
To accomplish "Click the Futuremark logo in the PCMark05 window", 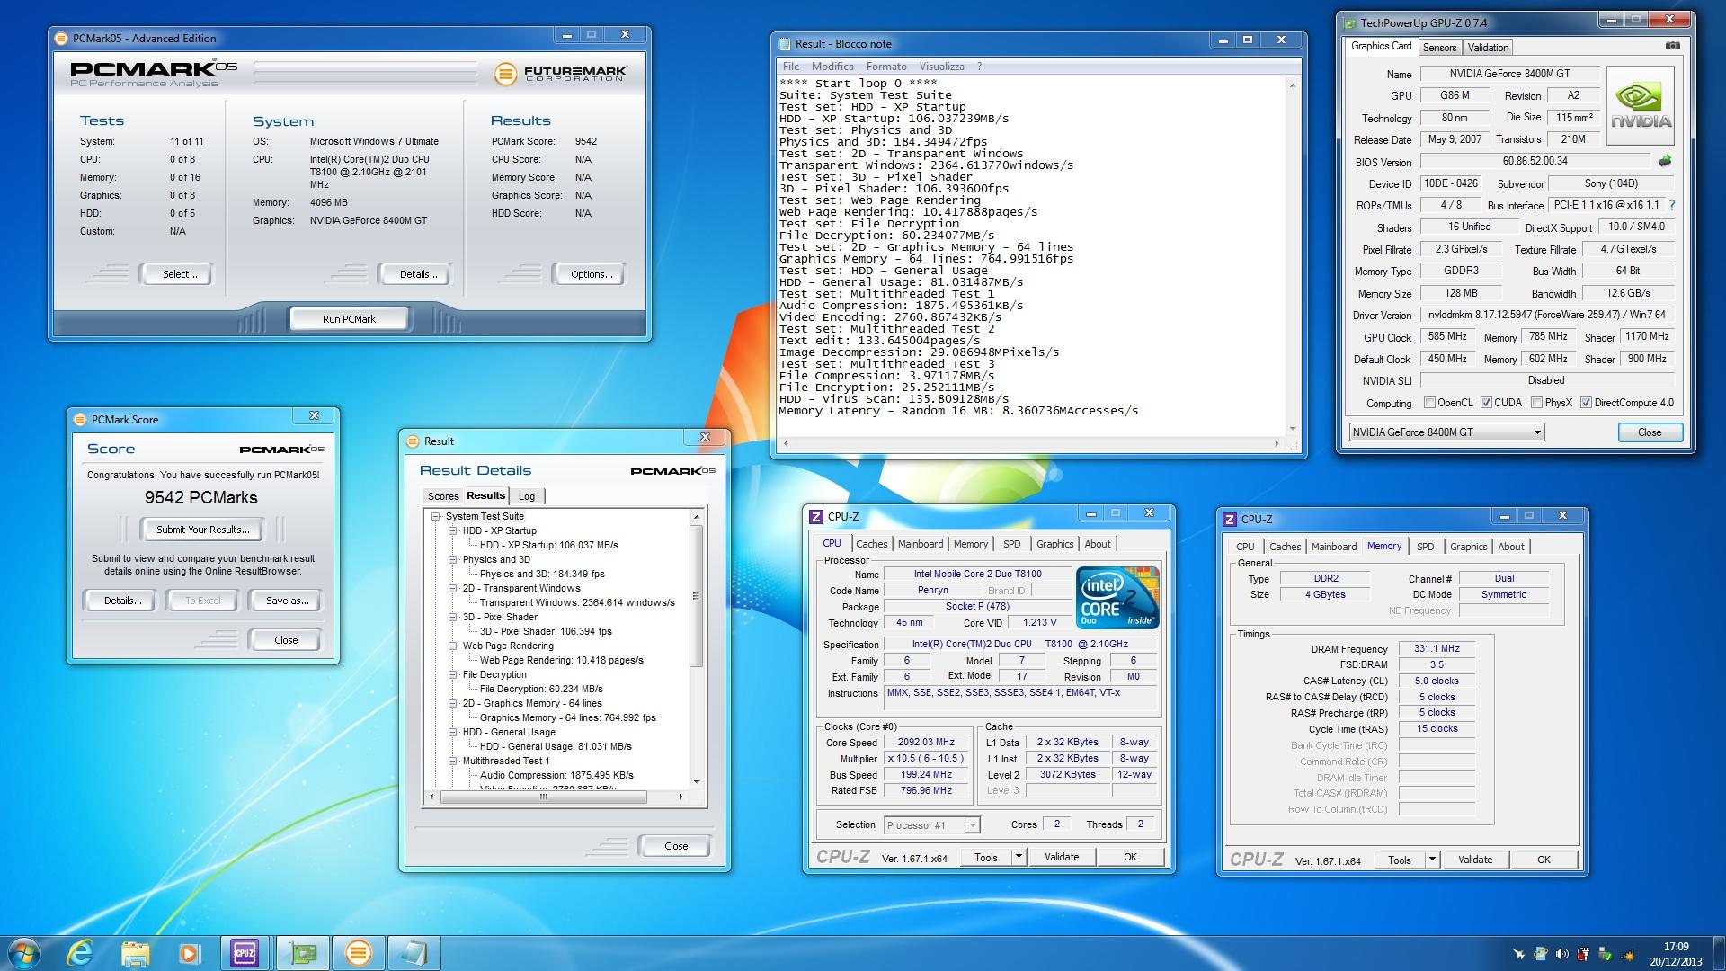I will pos(561,73).
